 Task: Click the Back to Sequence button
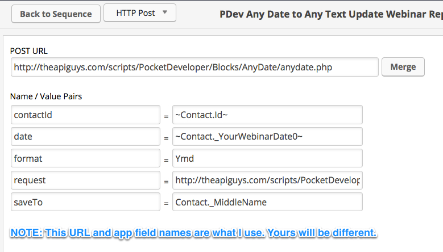click(56, 14)
